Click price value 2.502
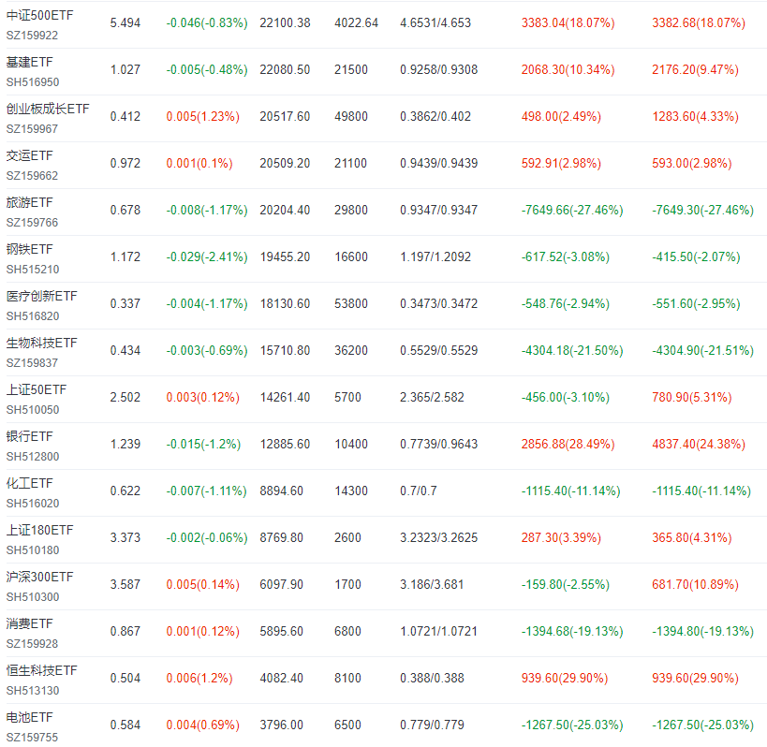Image resolution: width=767 pixels, height=747 pixels. coord(125,398)
